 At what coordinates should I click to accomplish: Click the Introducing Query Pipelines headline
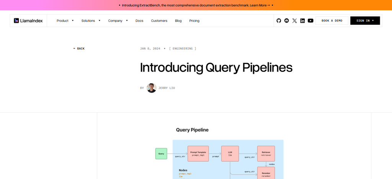pyautogui.click(x=216, y=68)
